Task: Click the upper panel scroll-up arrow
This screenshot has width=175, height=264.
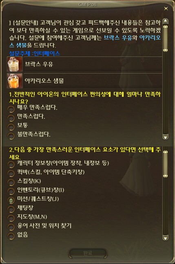Action: point(165,22)
